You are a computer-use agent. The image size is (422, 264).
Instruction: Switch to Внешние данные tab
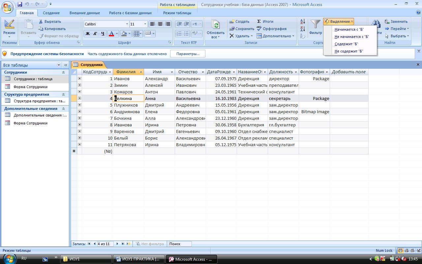tap(85, 13)
